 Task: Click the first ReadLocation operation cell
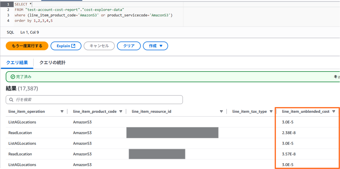(20, 133)
